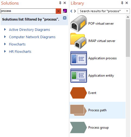This screenshot has width=131, height=137.
Task: Select the Process path shape icon
Action: (x=78, y=110)
